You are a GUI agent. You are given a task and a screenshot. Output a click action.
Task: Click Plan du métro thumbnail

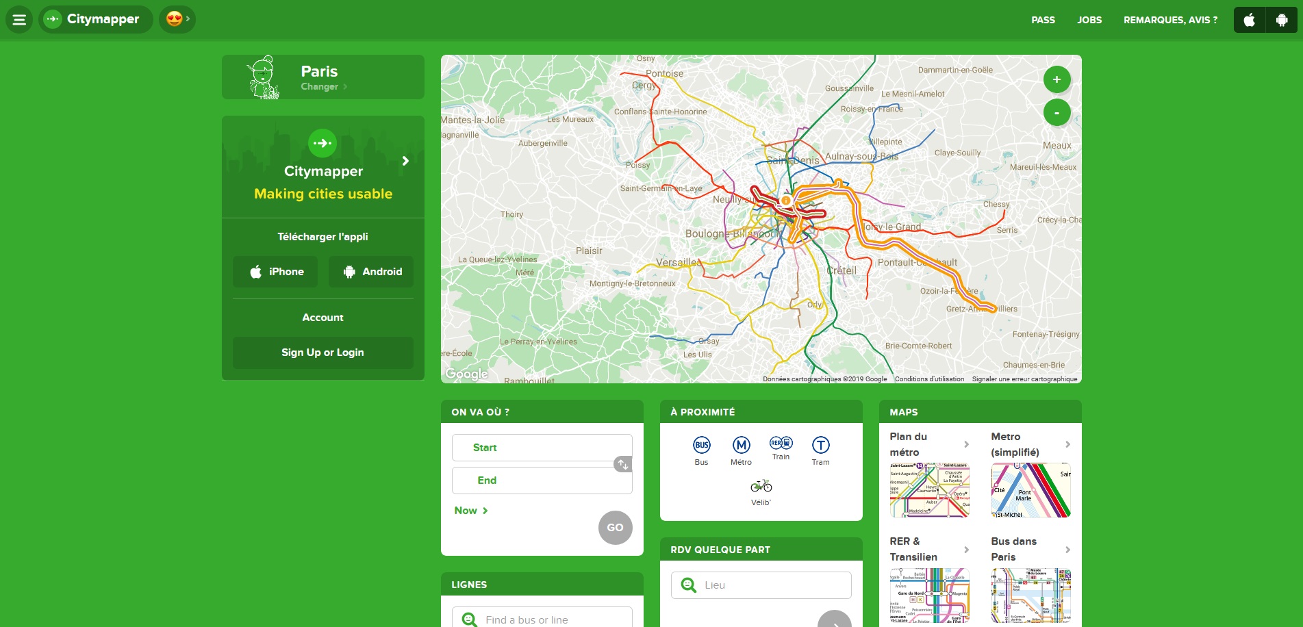[930, 490]
